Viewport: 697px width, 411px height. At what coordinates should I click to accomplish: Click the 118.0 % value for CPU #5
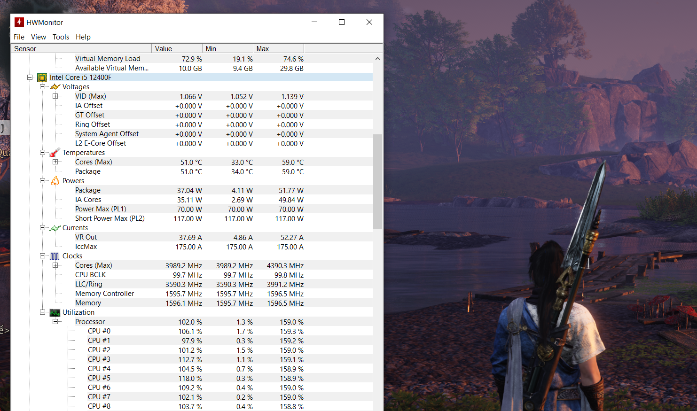[x=190, y=379]
